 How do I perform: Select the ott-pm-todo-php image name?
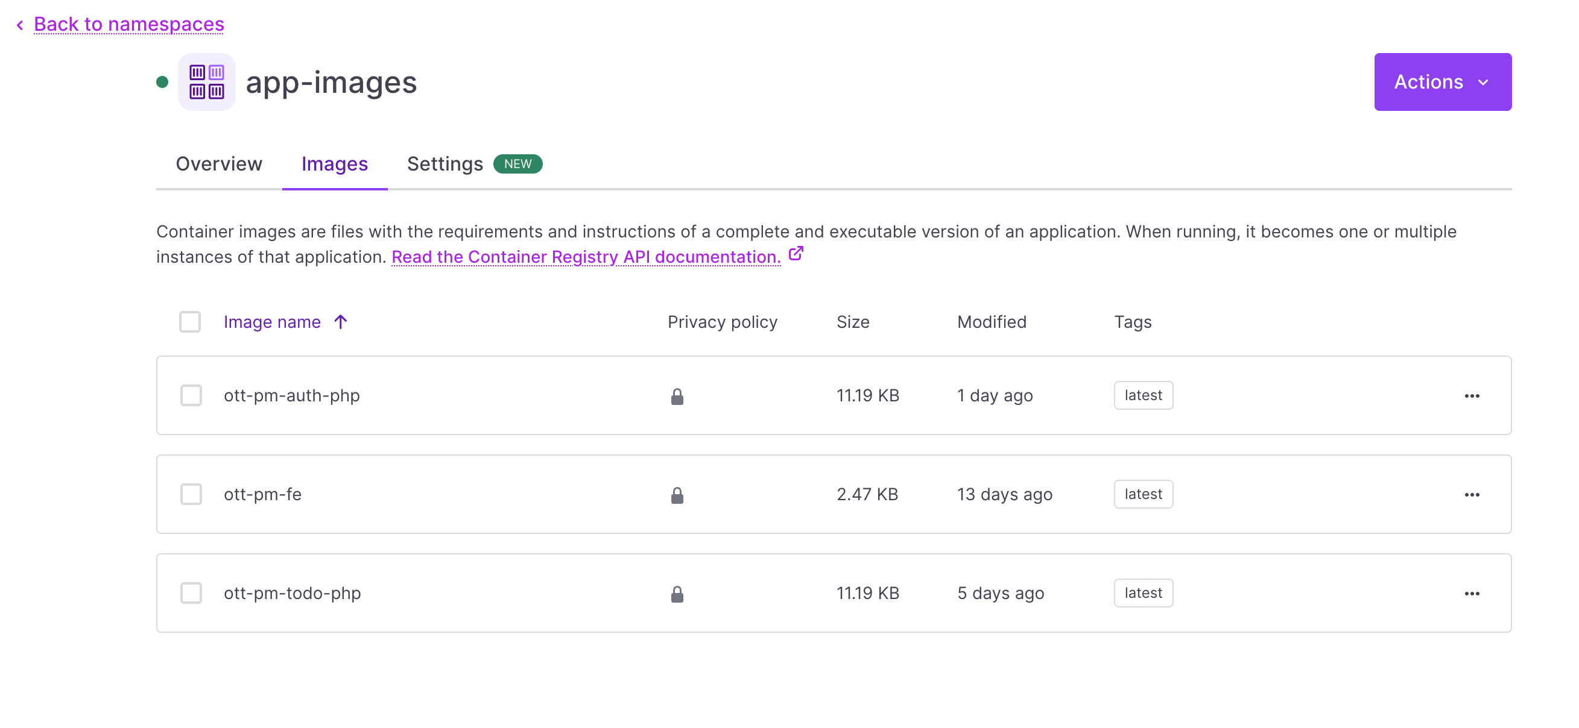coord(293,592)
